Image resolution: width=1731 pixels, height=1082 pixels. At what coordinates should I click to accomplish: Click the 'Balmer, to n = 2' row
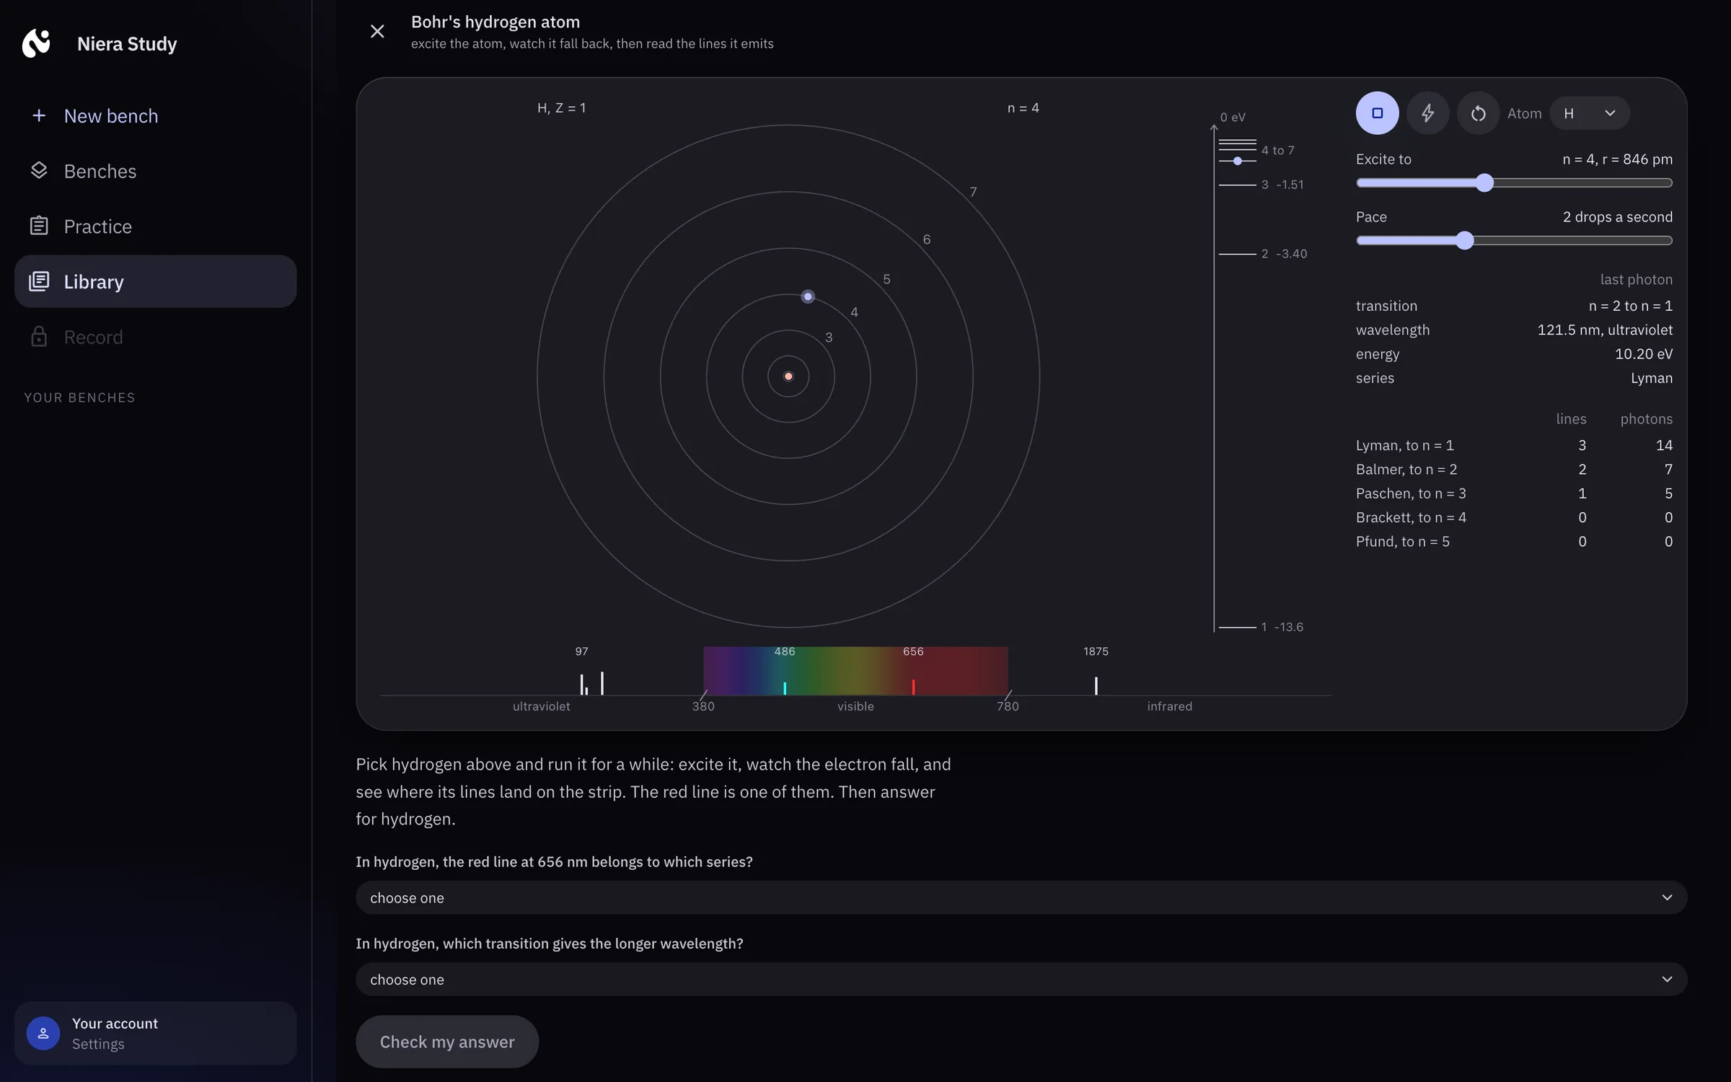(1514, 469)
